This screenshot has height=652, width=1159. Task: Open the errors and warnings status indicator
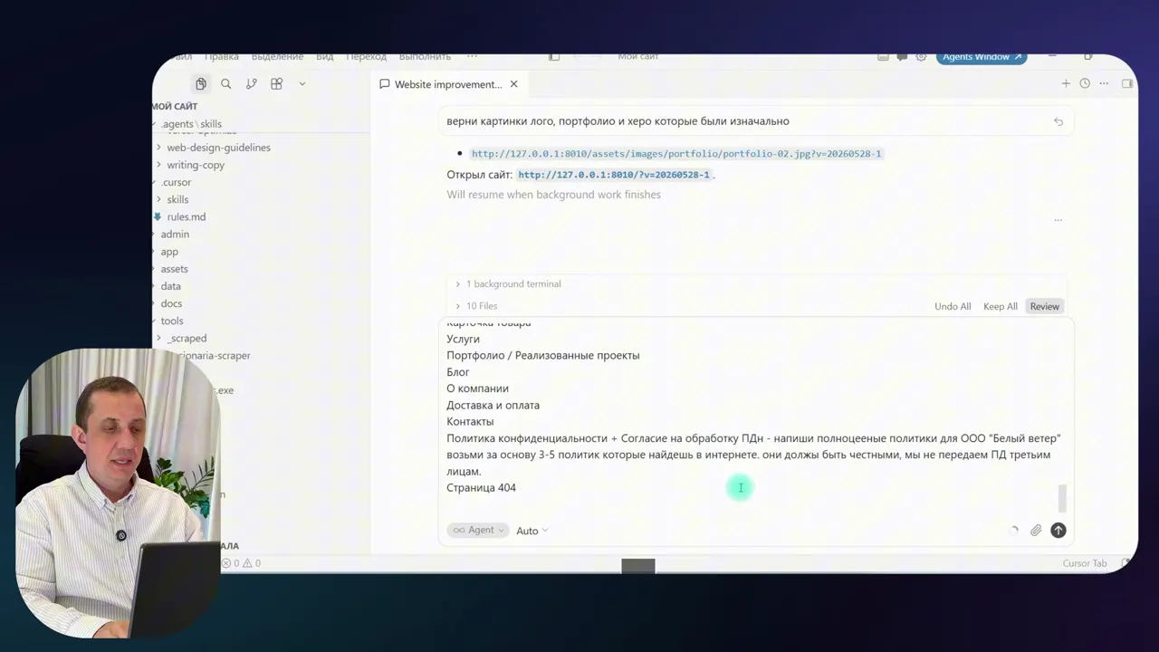tap(242, 563)
